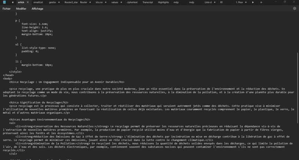Switch to the Router2_star tab
Screen dimensions: 299x160
coord(71,2)
